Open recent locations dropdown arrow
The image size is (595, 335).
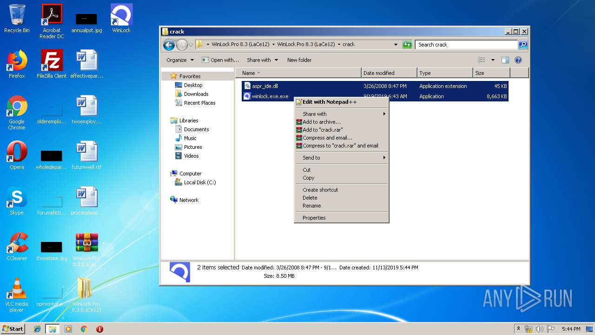[x=191, y=45]
